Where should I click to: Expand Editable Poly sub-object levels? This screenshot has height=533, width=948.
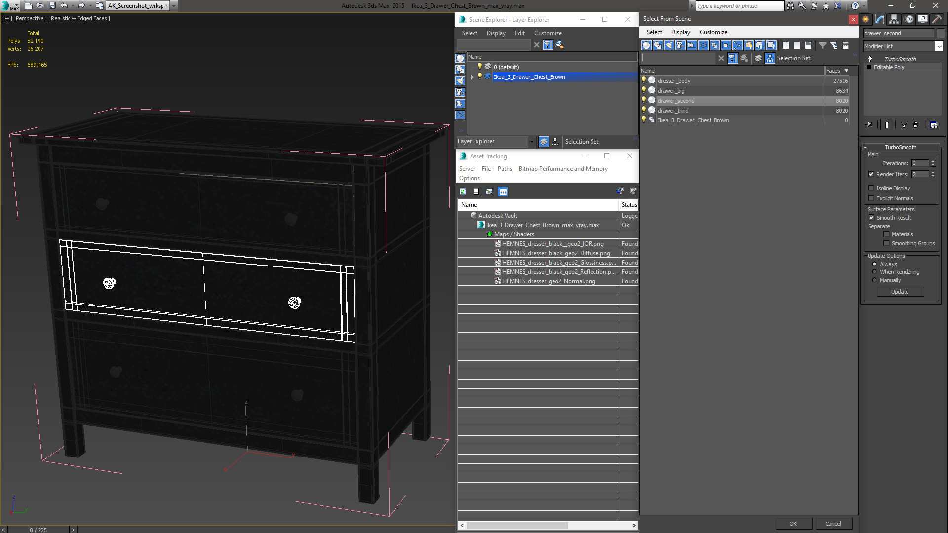[x=869, y=67]
